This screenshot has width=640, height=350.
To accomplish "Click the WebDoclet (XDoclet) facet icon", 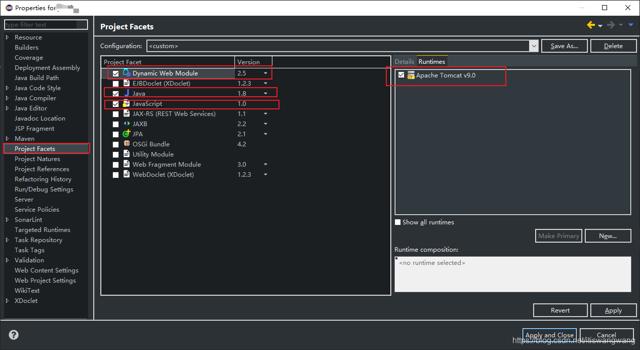I will coord(127,174).
